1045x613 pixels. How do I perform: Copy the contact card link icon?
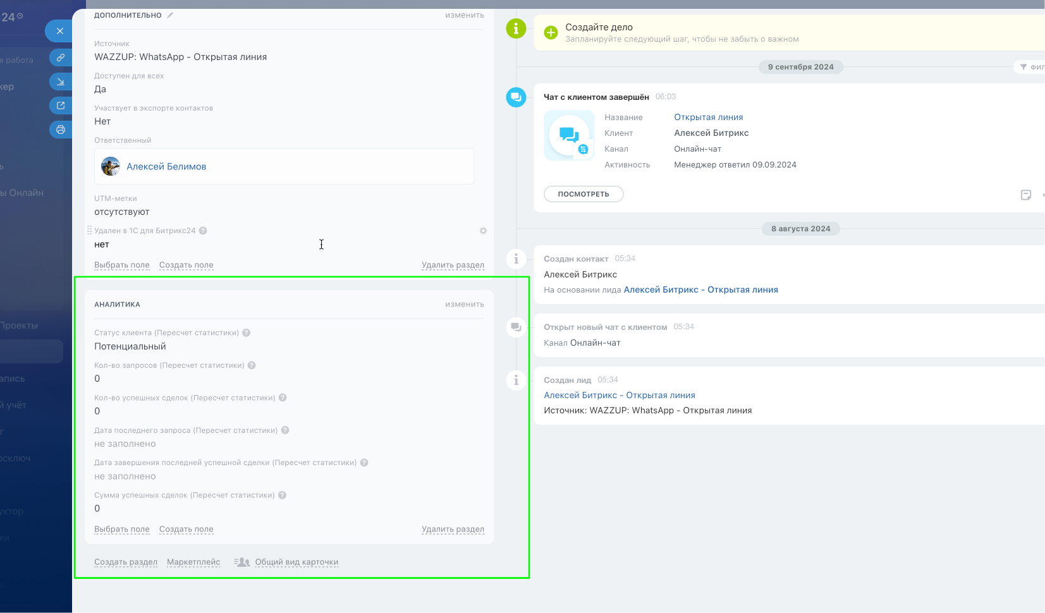61,58
